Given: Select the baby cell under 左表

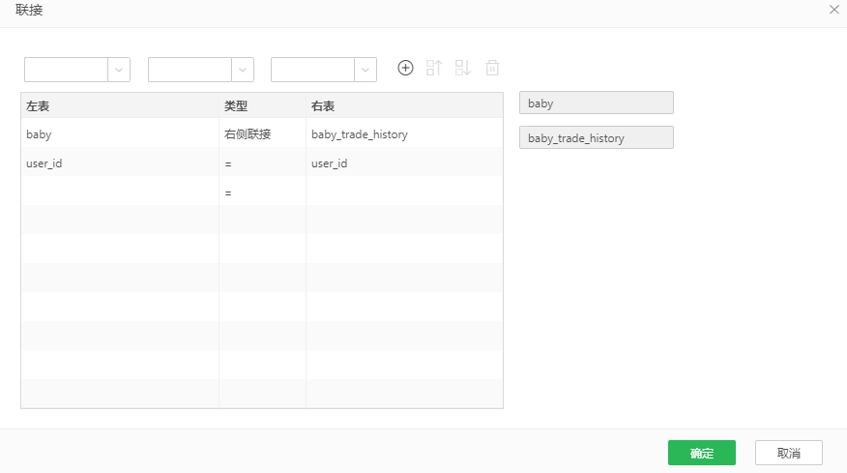Looking at the screenshot, I should tap(39, 134).
